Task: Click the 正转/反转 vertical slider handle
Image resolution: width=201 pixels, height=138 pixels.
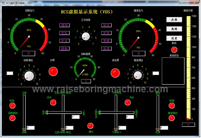Action: tap(24, 129)
